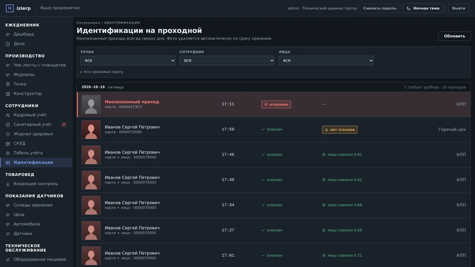The image size is (475, 267).
Task: Click the people icon for Кадровый учёт
Action: (8, 115)
